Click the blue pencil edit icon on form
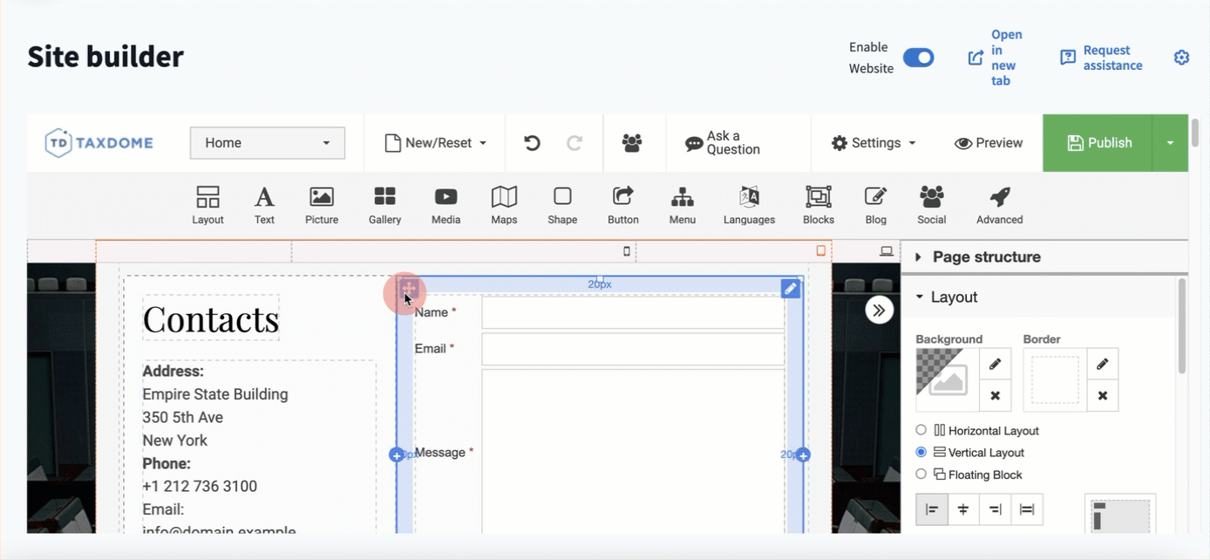Screen dimensions: 1210x560 tap(790, 289)
